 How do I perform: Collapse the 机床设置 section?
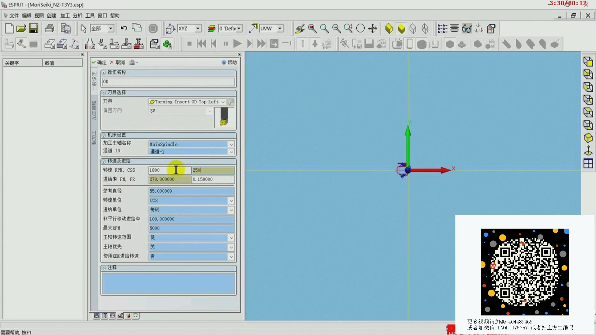[x=104, y=135]
